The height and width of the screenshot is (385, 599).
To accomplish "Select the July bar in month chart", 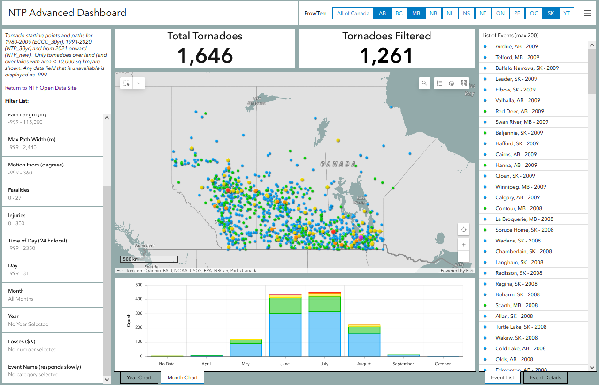I will click(324, 324).
